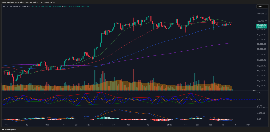Click the Sep label on time axis

(7, 125)
